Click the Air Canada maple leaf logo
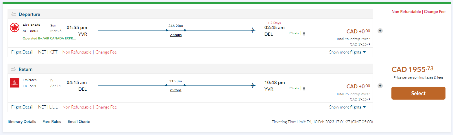 click(x=14, y=28)
